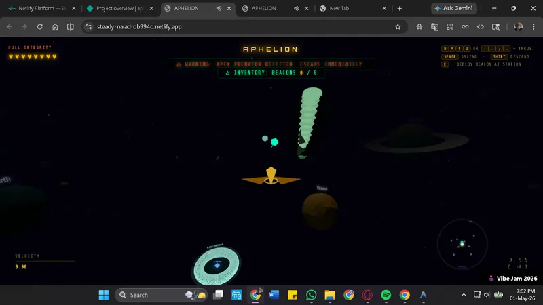Click the link chain extension icon
The height and width of the screenshot is (305, 543).
tap(465, 26)
